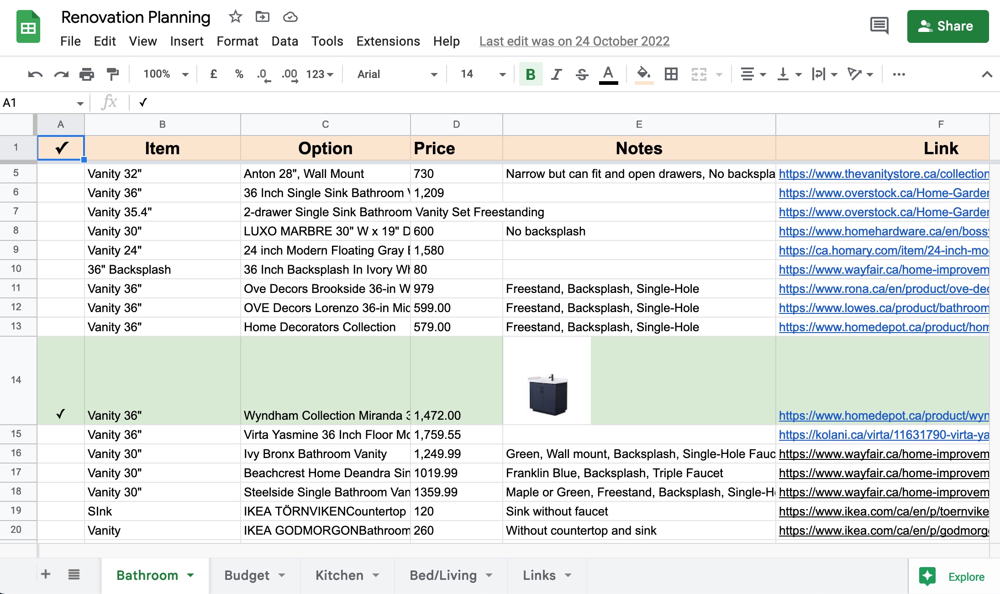The height and width of the screenshot is (594, 1000).
Task: Toggle Strikethrough formatting
Action: tap(582, 74)
